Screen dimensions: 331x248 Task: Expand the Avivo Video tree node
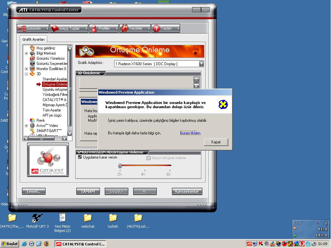[x=26, y=126]
